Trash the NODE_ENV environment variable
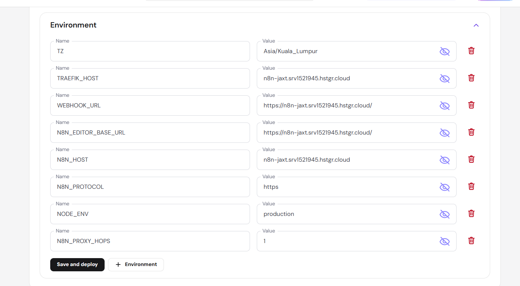 [x=471, y=214]
